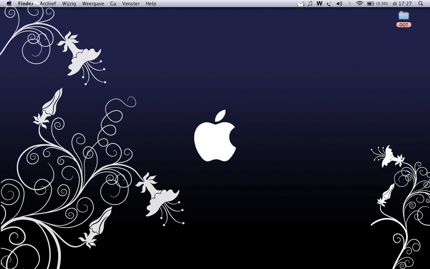
Task: Open Spotlight search magnifier
Action: pos(421,3)
